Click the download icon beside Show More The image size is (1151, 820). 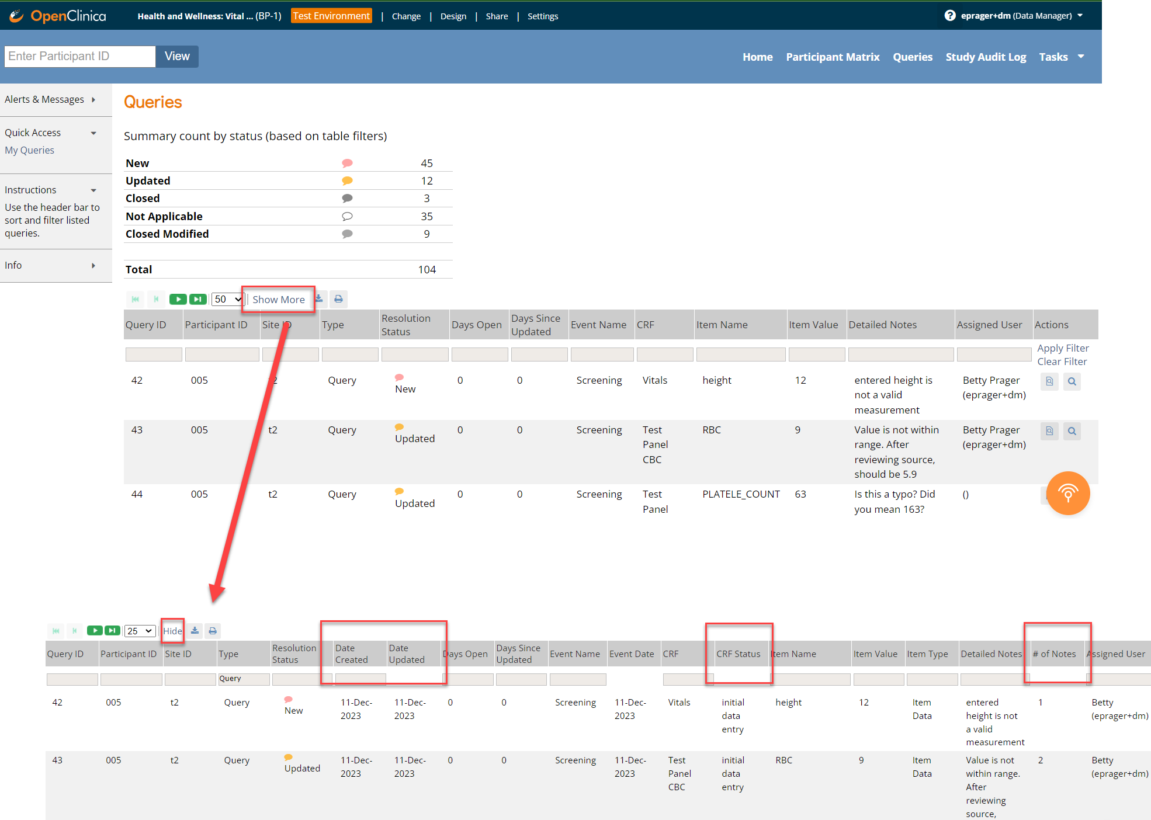point(320,299)
